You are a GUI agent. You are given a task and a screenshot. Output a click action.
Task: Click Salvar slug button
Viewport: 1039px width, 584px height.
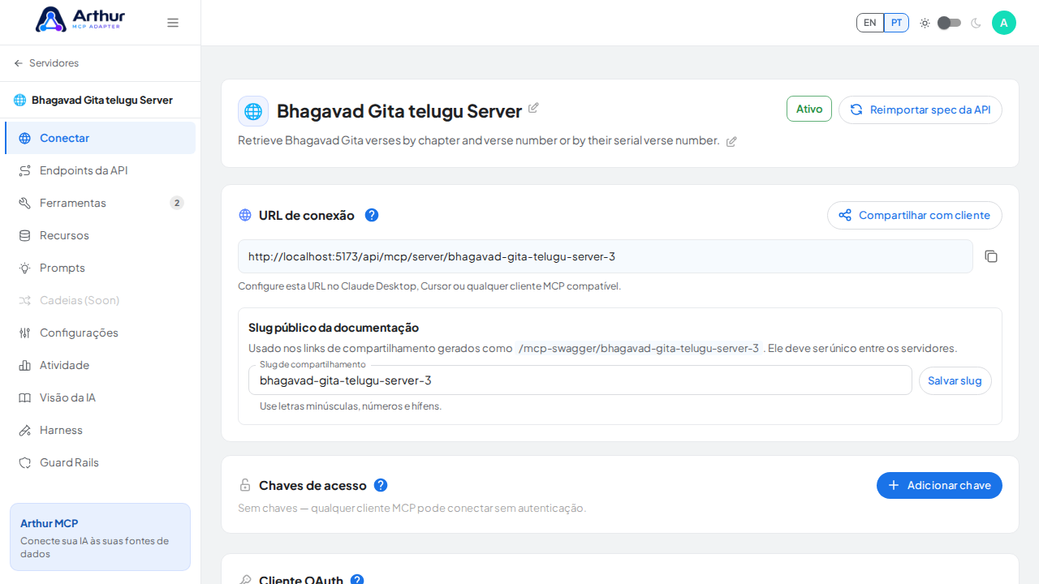coord(955,380)
